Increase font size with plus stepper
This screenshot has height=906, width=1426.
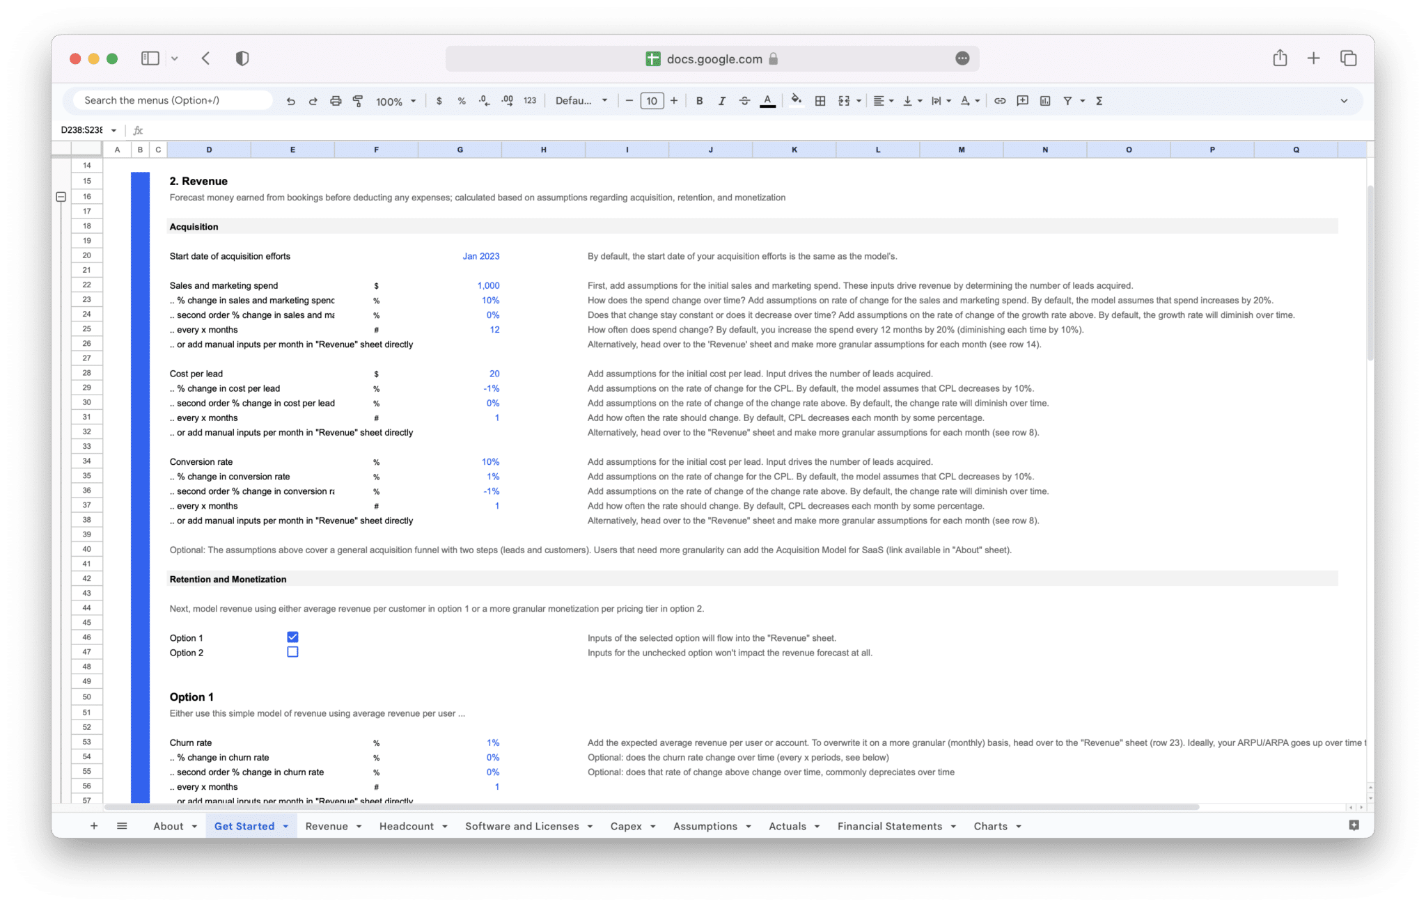pyautogui.click(x=673, y=100)
